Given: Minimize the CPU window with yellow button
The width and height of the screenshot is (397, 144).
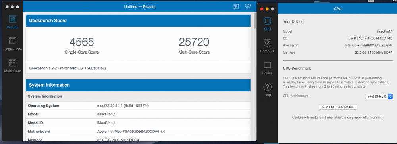Looking at the screenshot, I should pyautogui.click(x=267, y=9).
